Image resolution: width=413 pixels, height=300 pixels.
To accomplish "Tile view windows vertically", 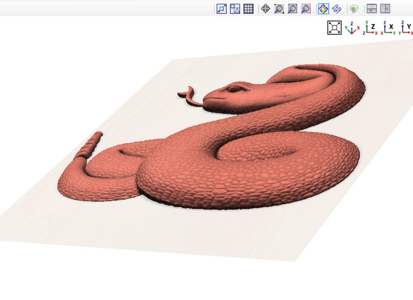I will tap(386, 9).
